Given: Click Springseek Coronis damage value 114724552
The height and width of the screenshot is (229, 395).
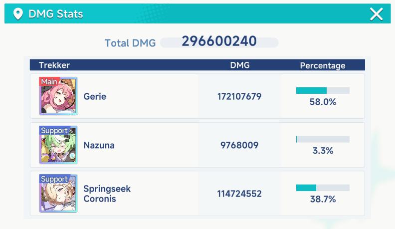Looking at the screenshot, I should [x=239, y=194].
